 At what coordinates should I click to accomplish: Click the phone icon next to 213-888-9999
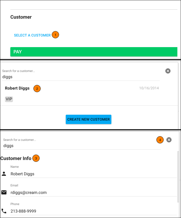[x=4, y=211]
